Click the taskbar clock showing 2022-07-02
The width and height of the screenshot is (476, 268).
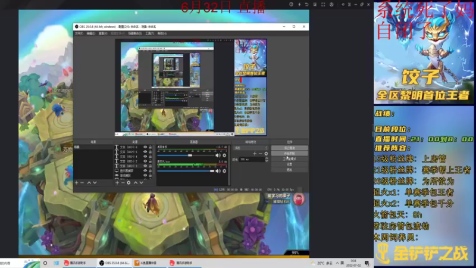353,263
